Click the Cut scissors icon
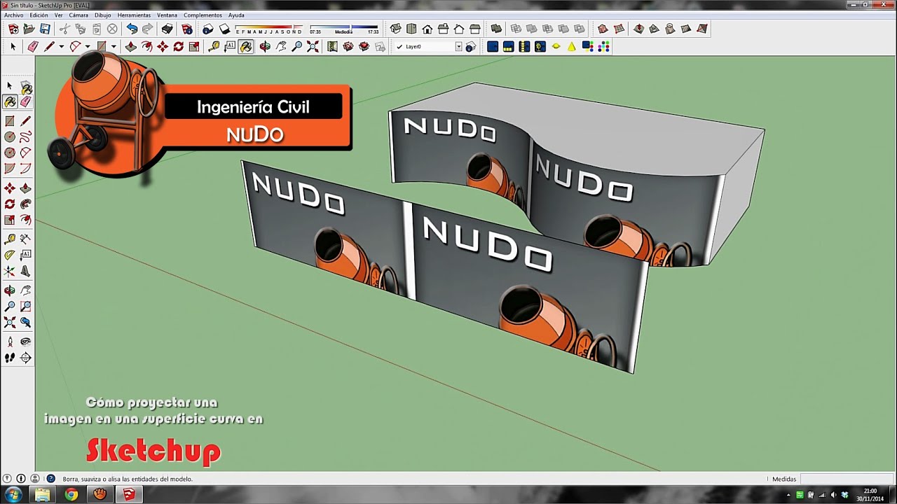 pyautogui.click(x=64, y=29)
